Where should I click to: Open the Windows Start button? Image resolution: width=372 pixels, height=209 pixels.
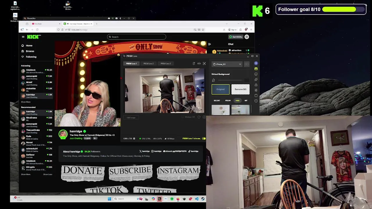[x=109, y=199]
